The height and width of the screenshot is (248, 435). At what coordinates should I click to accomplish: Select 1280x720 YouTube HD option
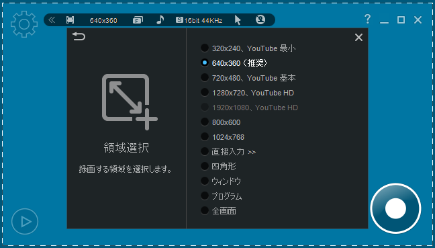click(247, 93)
